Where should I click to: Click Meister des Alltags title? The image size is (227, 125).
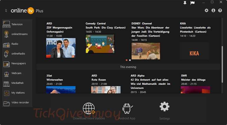193,80
